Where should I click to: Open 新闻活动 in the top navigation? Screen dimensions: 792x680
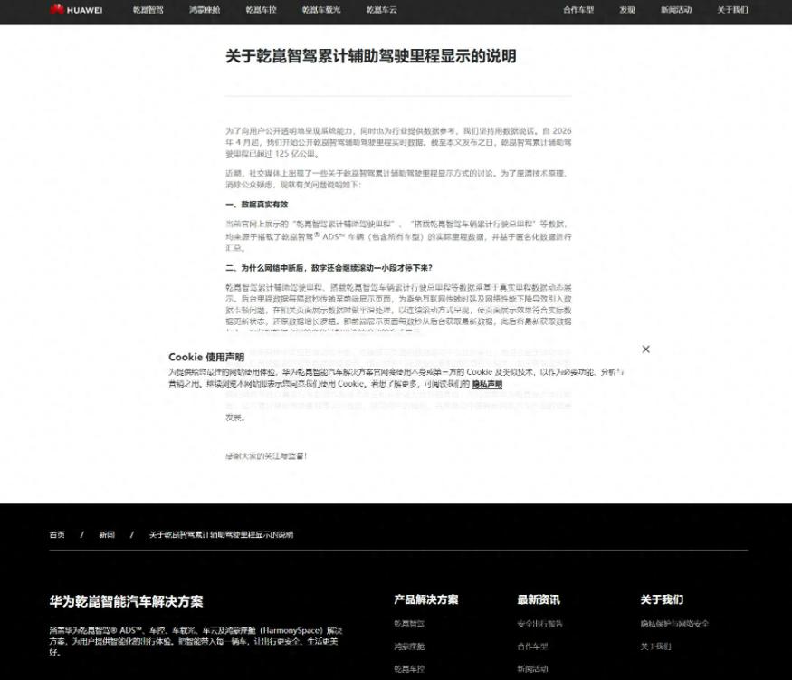click(x=676, y=10)
